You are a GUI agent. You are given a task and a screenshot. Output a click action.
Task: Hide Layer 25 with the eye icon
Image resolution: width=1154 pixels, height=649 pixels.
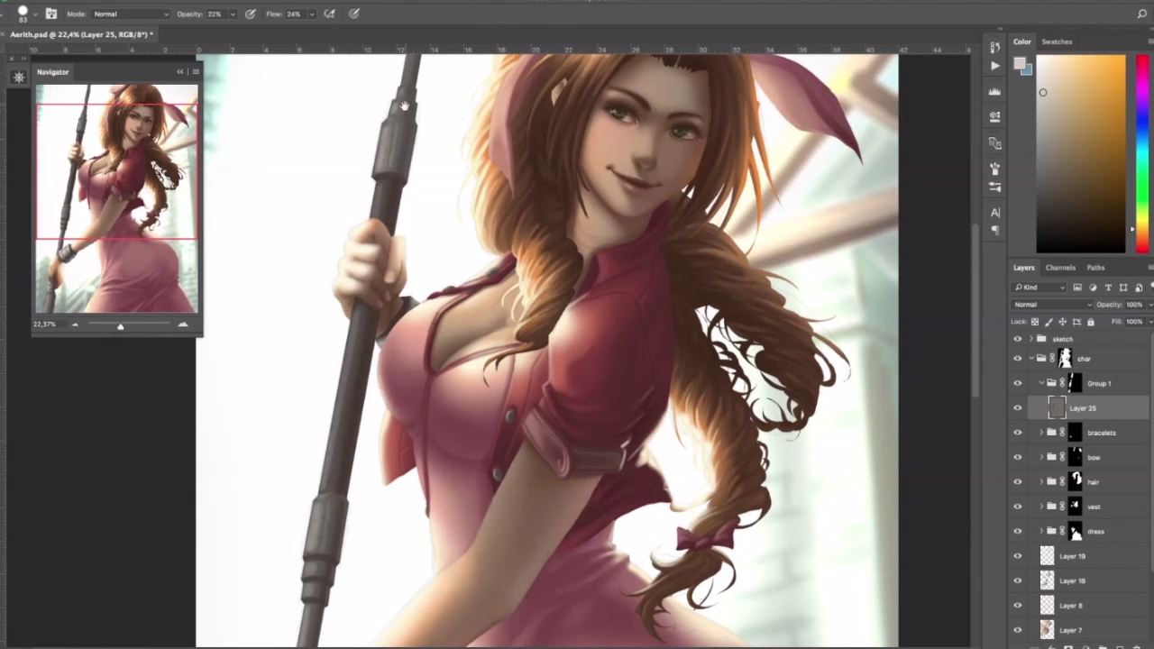tap(1018, 408)
